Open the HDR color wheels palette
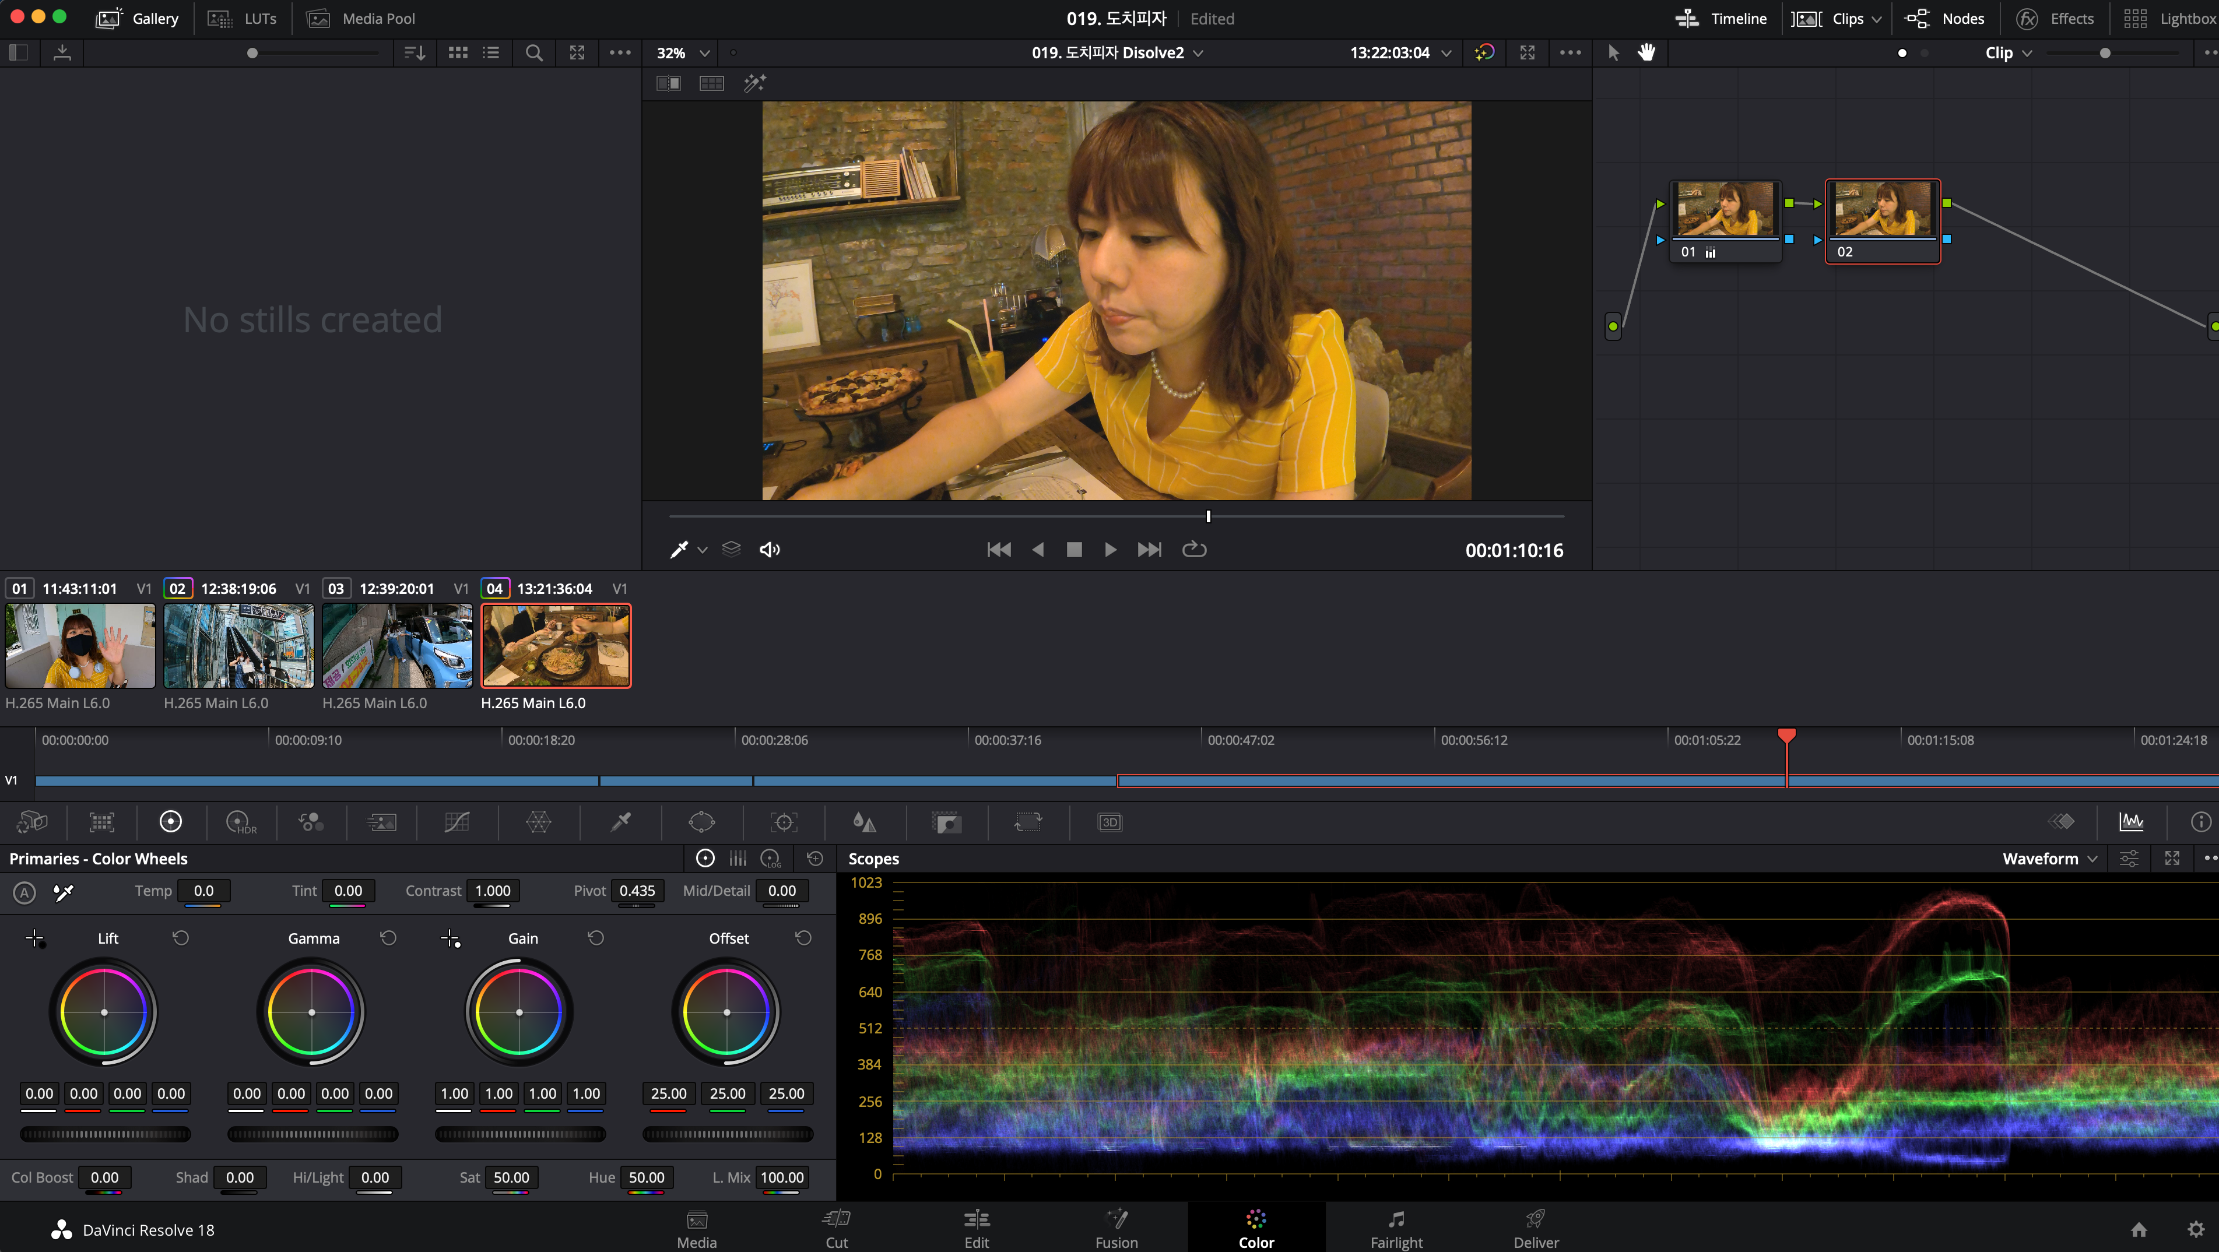Viewport: 2219px width, 1252px height. 240,822
